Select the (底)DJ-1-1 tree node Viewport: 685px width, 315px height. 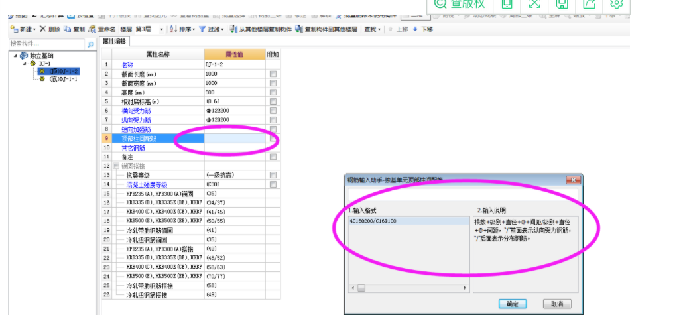click(x=64, y=79)
